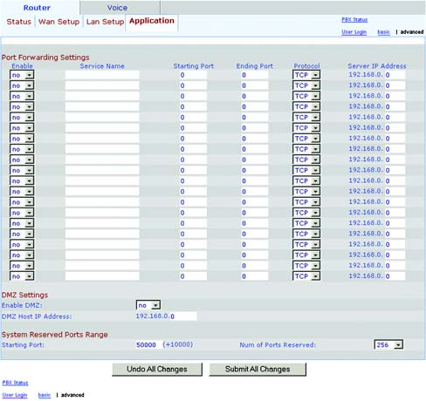Click the first row's Service Name field

(x=102, y=75)
